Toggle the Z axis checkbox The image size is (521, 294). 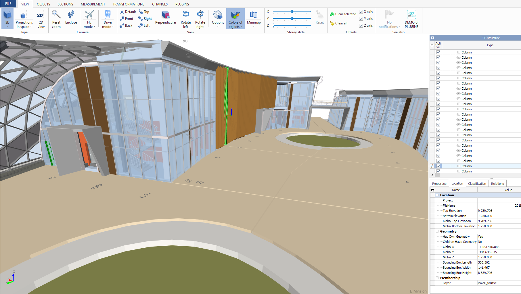[361, 26]
